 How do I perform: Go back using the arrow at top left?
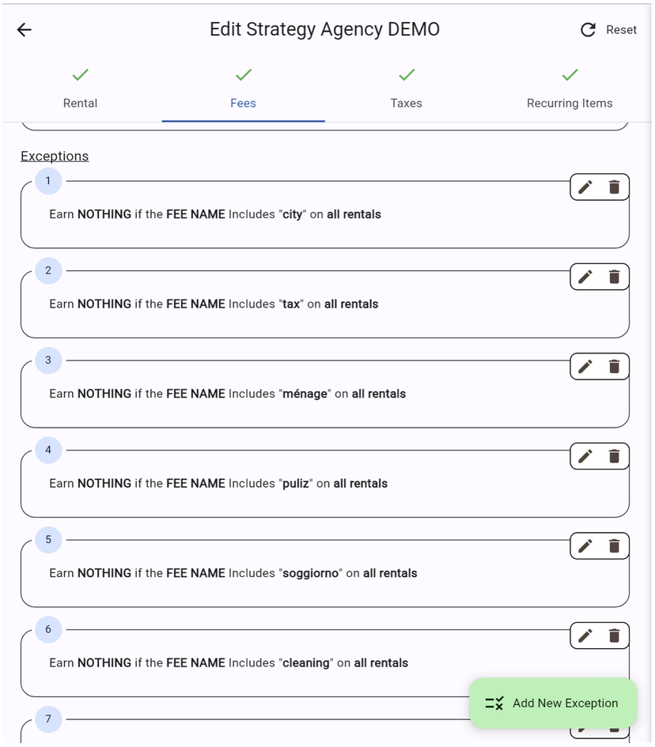coord(24,29)
